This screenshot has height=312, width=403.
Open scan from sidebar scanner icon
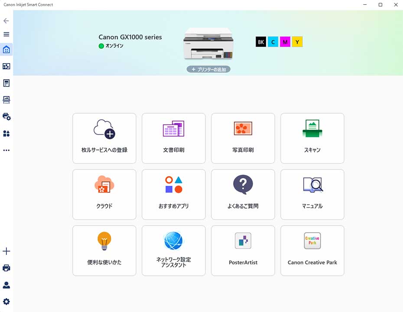tap(6, 100)
